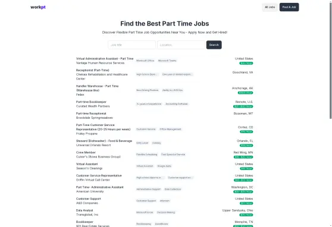Open the Crew Member job at Culver's
Screen dimensions: 332x227
click(86, 152)
